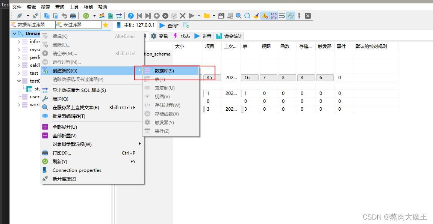Expand the mysq database tree node

pos(19,50)
